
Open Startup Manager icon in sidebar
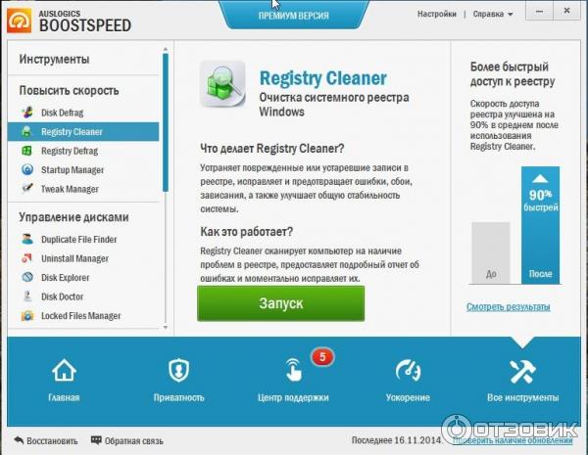(27, 169)
